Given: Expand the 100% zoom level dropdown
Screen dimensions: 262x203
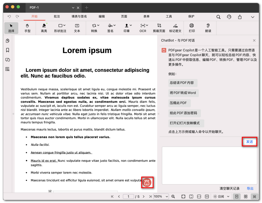Looking at the screenshot, I should point(161,197).
